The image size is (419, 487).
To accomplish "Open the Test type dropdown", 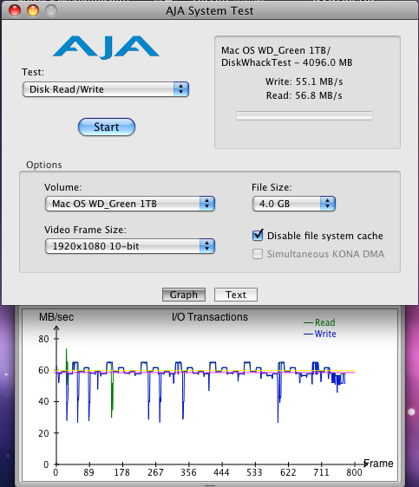I will [106, 89].
